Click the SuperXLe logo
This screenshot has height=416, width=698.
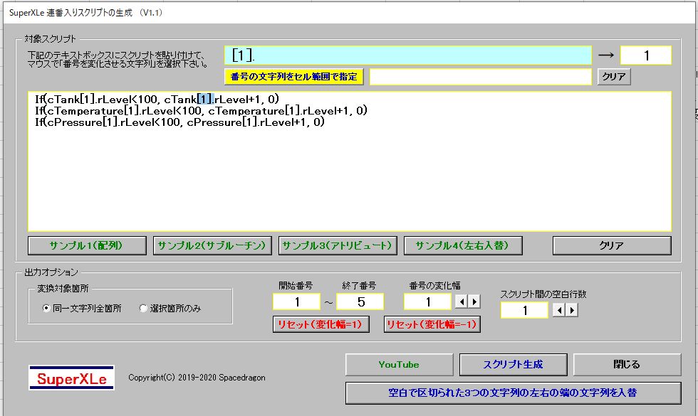click(72, 378)
